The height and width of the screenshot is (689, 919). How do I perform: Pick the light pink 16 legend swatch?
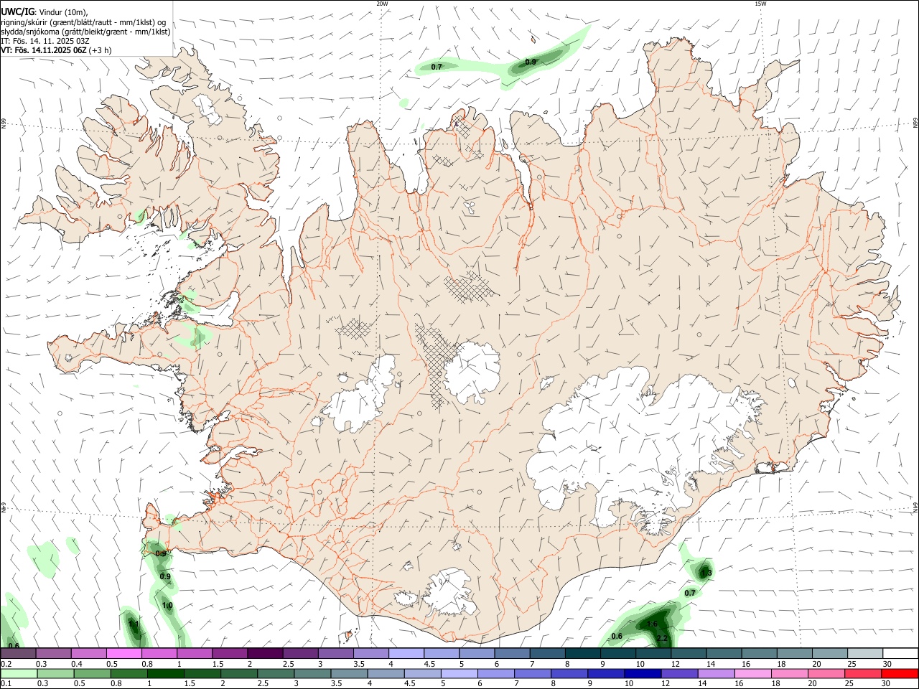(x=752, y=673)
